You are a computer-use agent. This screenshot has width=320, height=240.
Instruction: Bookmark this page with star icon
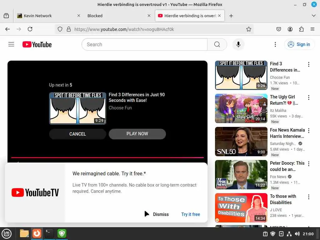click(248, 29)
